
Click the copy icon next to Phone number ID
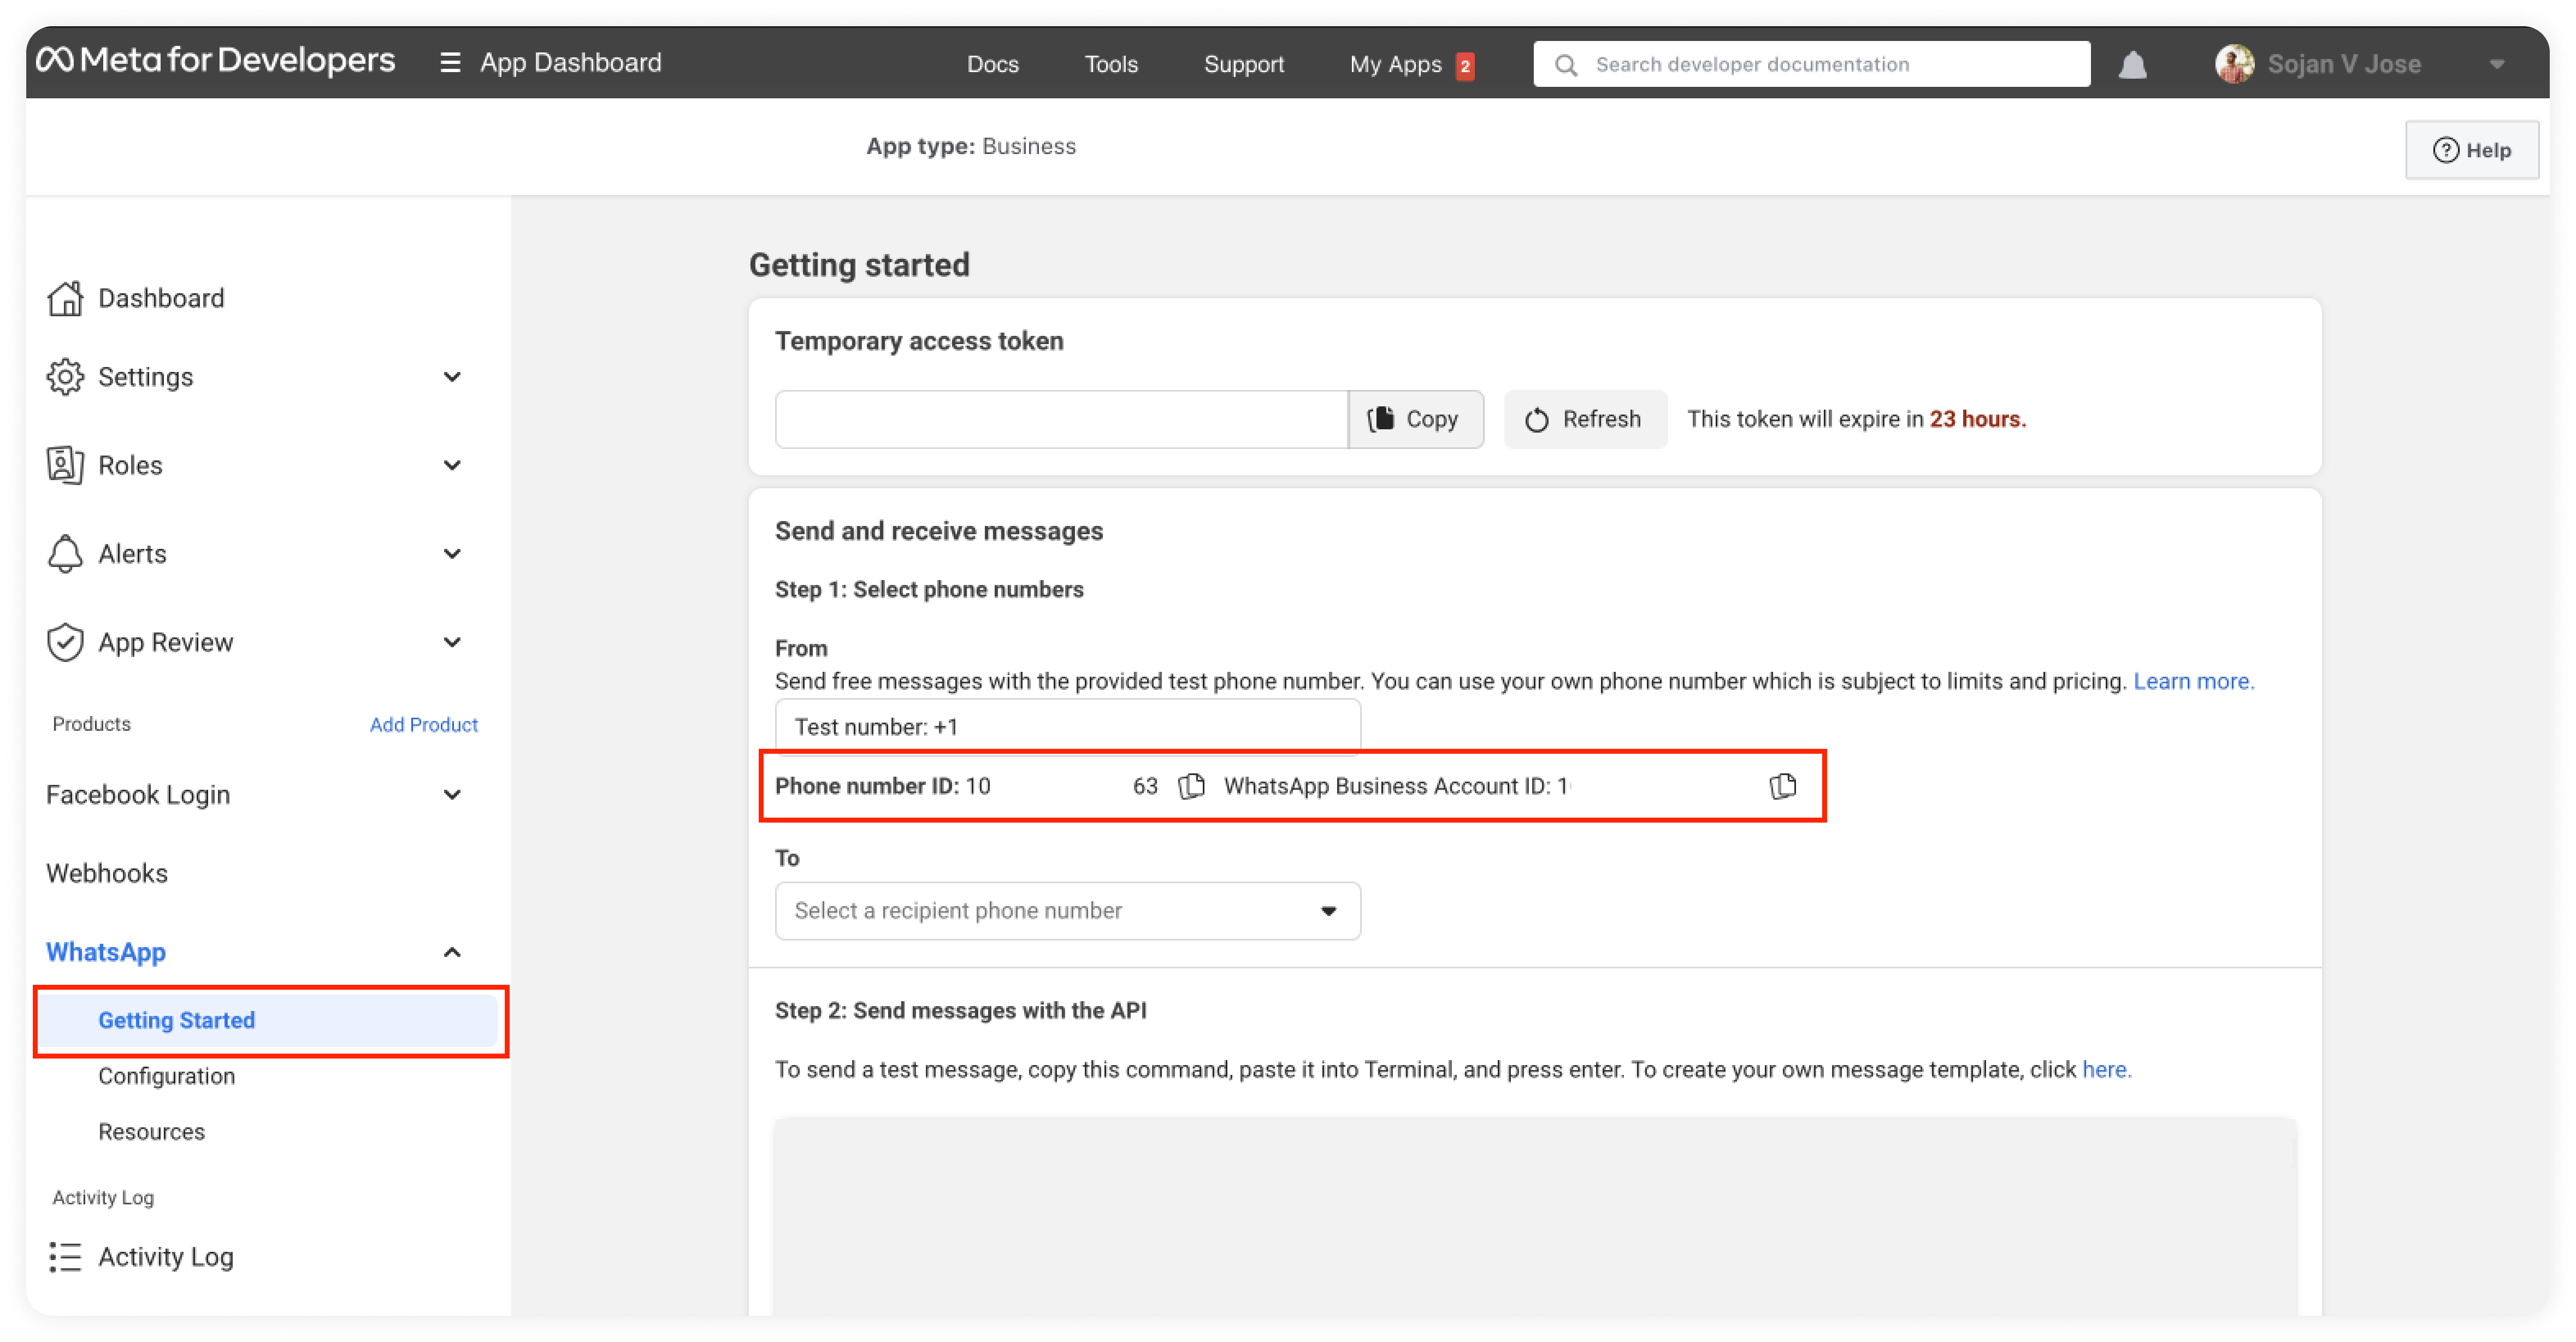[1192, 785]
